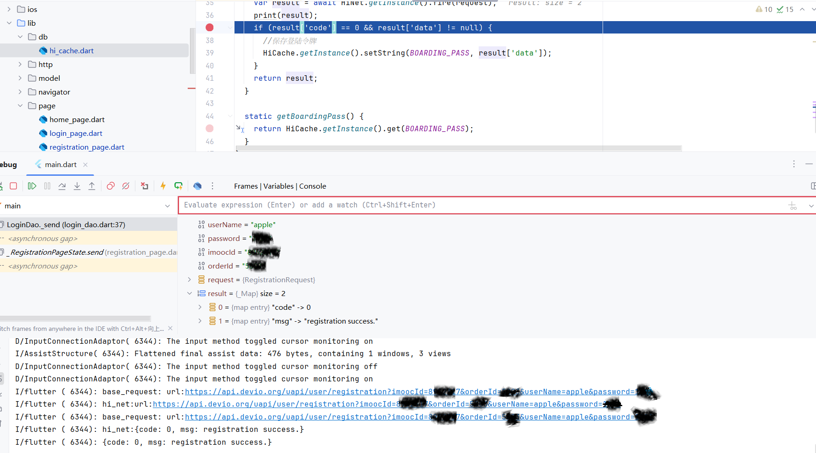Toggle the breakpoint on the getBoardingPass return line

pyautogui.click(x=210, y=129)
